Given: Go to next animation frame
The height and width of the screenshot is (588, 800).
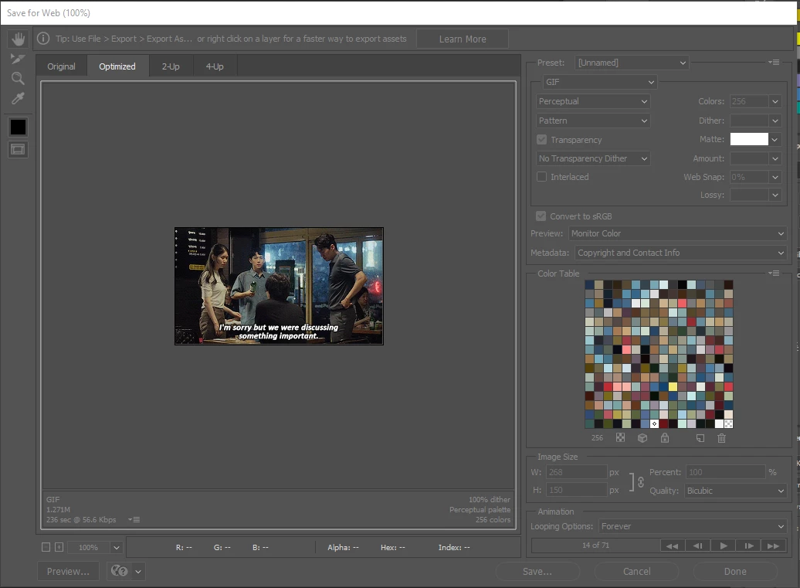Looking at the screenshot, I should [748, 546].
